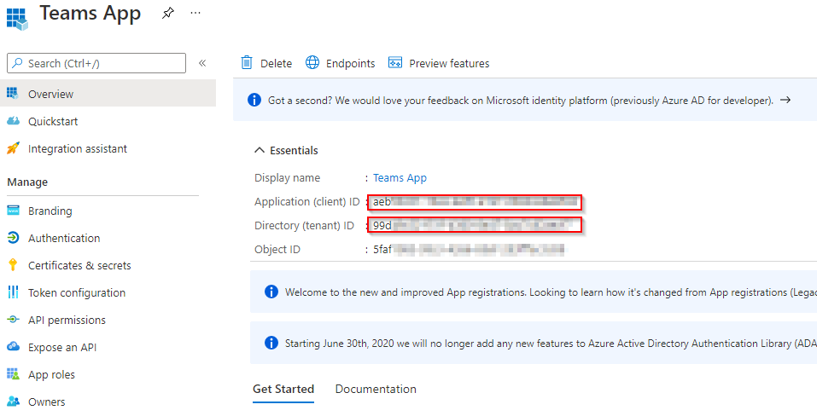
Task: Click the Delete trash icon
Action: point(247,63)
